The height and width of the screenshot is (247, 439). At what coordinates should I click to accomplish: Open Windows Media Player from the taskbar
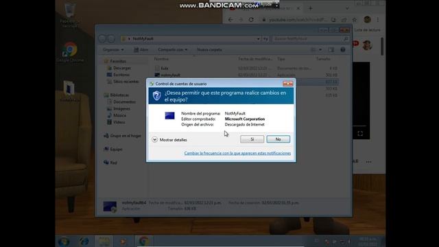(x=123, y=242)
